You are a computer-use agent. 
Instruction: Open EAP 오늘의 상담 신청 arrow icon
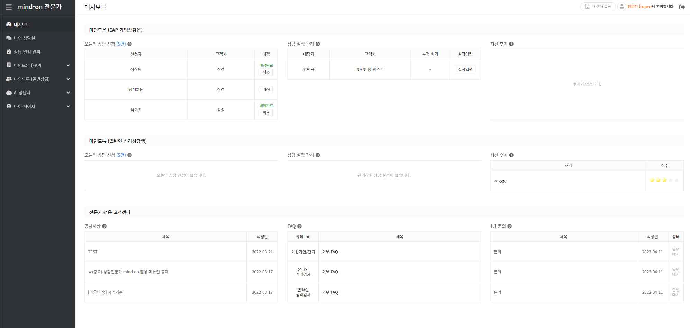click(130, 44)
